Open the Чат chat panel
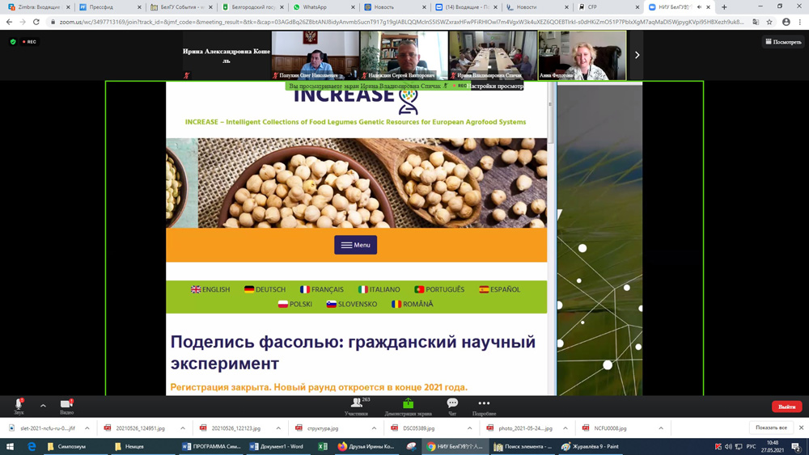The width and height of the screenshot is (809, 455). click(452, 404)
